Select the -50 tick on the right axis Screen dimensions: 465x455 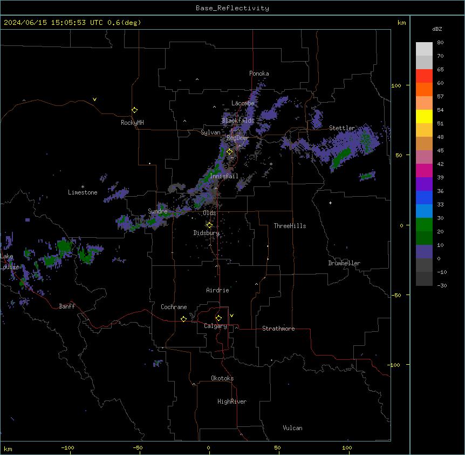click(396, 295)
